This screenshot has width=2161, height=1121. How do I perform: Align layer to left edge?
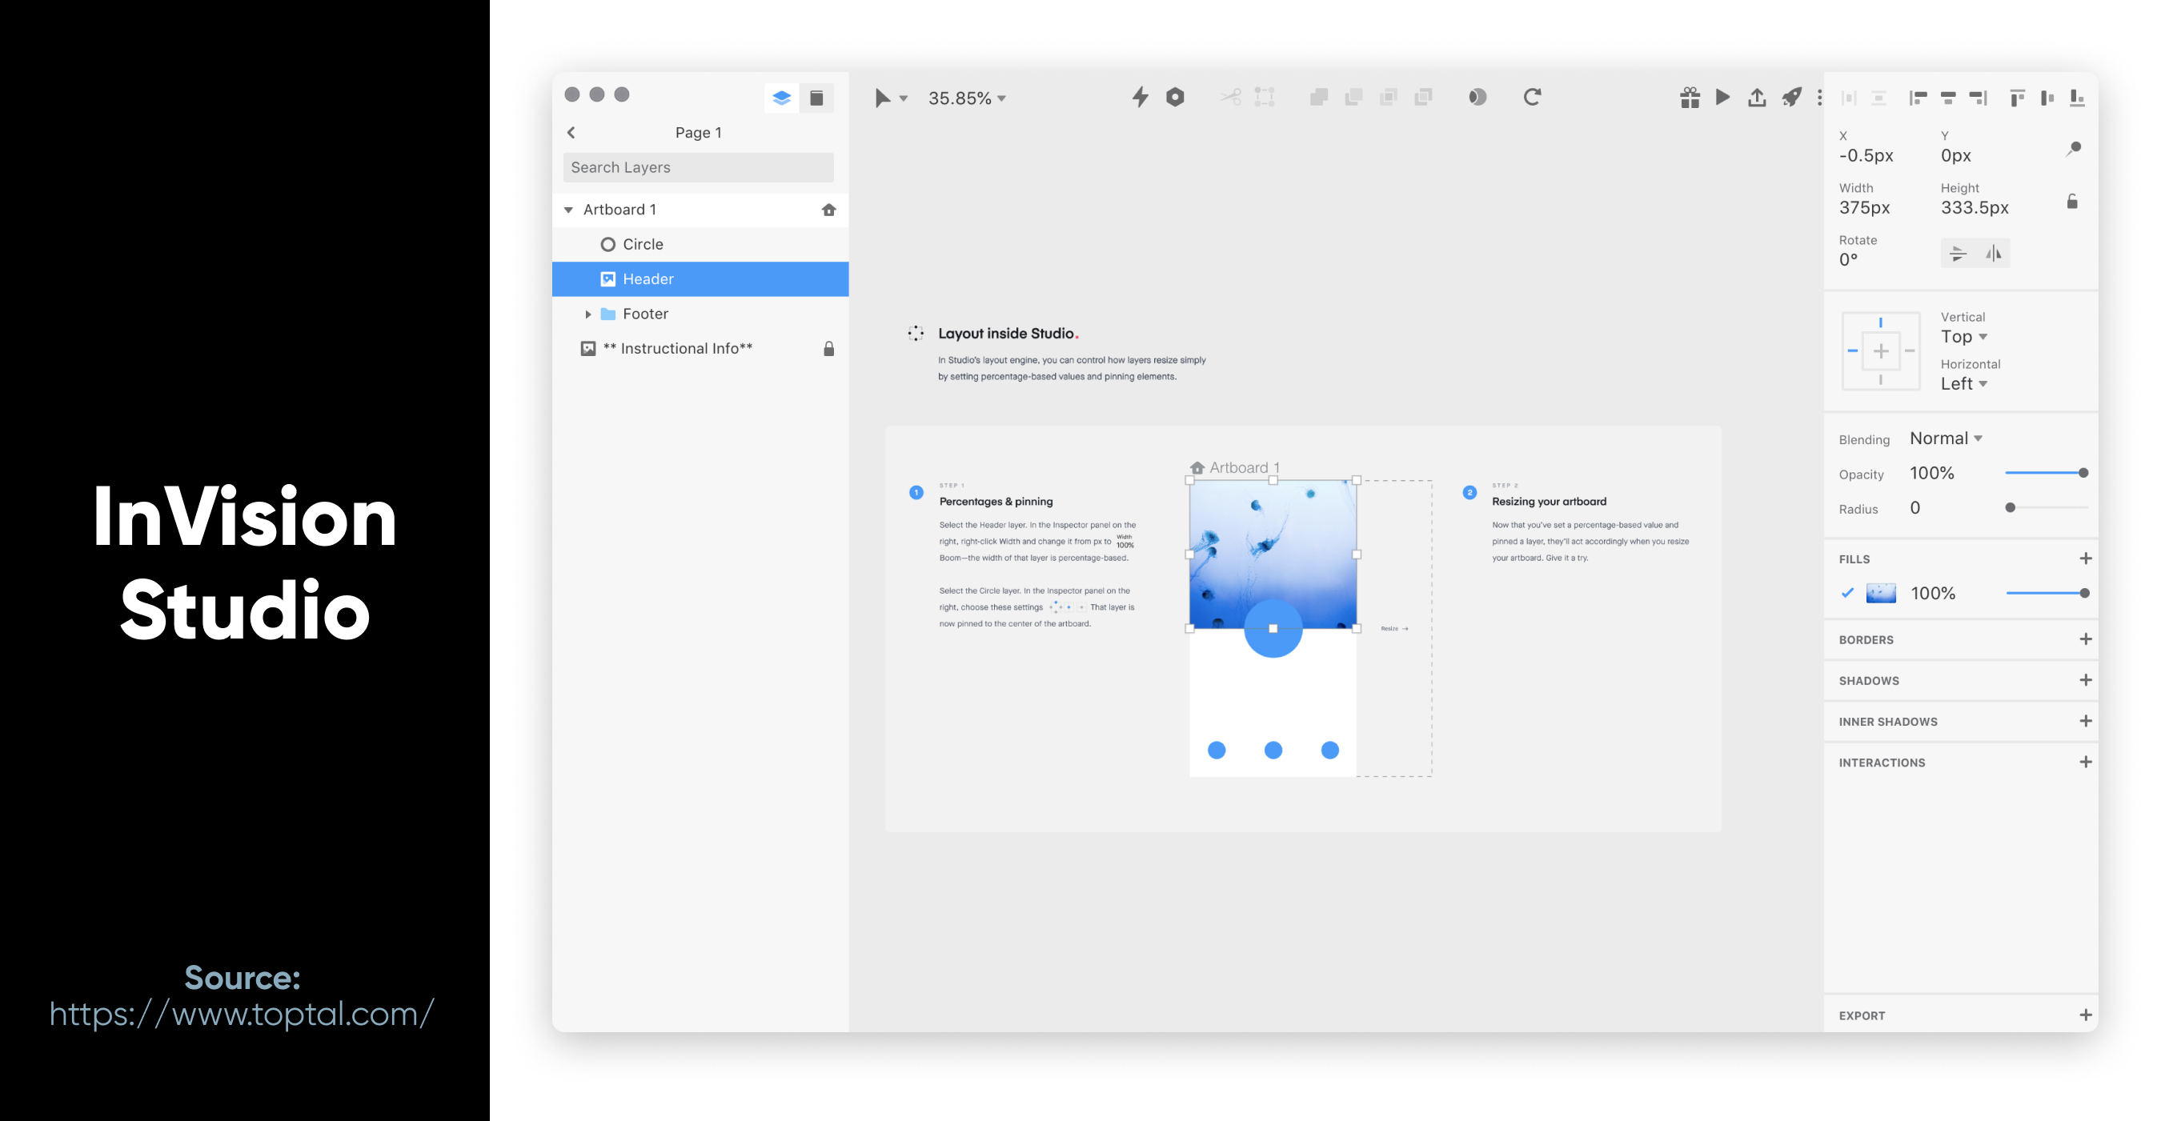(1918, 98)
